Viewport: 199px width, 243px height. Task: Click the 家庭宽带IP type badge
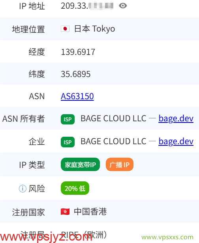point(80,164)
